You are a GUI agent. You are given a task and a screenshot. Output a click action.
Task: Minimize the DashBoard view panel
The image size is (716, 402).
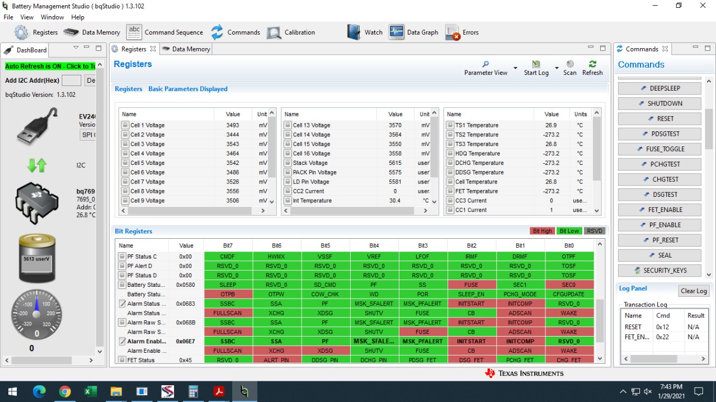pos(88,49)
